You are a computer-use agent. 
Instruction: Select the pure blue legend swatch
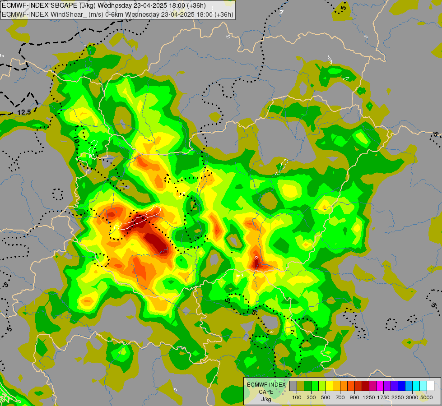pos(402,386)
